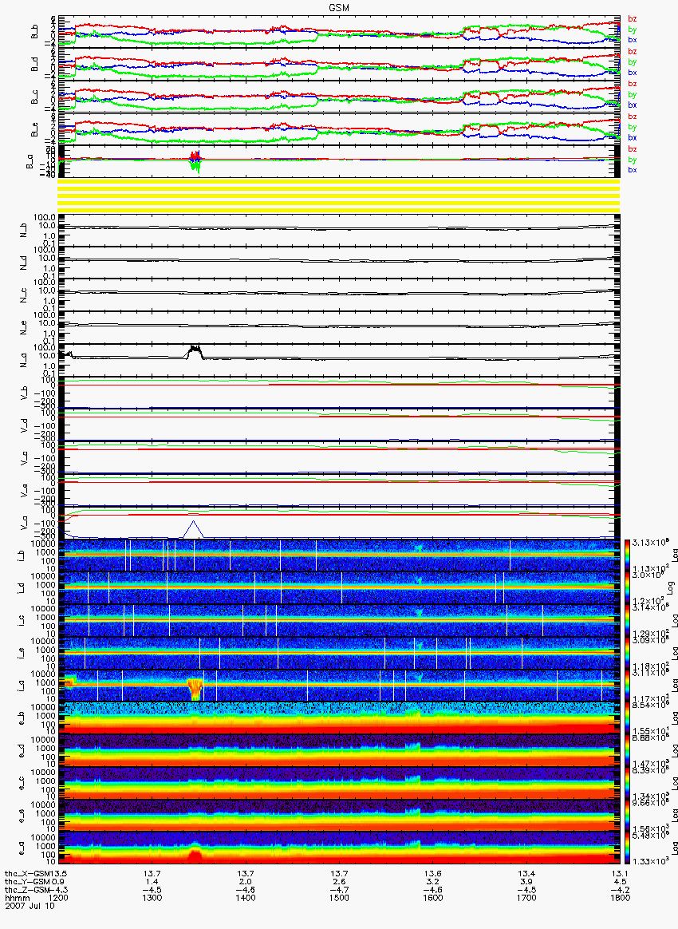The image size is (678, 929).
Task: Select the e_c electron spectrogram label
Action: 22,785
